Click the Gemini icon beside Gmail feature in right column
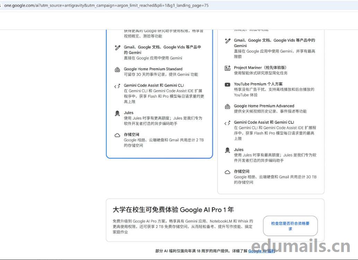Viewport: 358px width, 260px height. point(227,41)
